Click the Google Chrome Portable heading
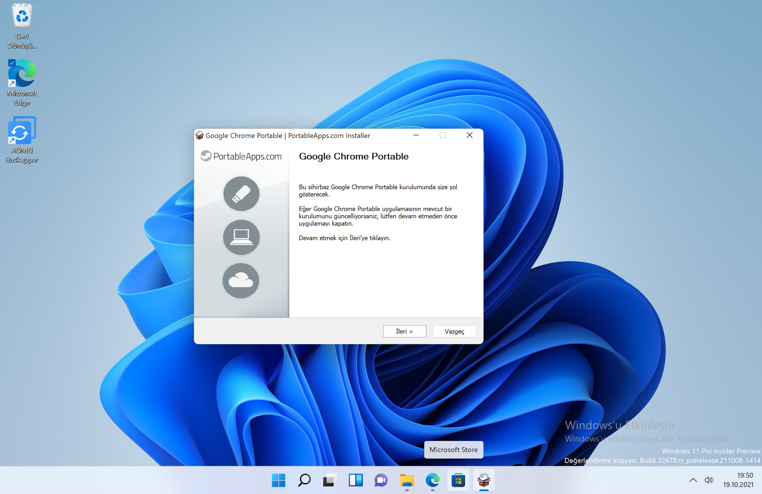 coord(353,156)
